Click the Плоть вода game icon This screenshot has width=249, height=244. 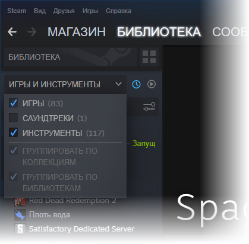20,215
